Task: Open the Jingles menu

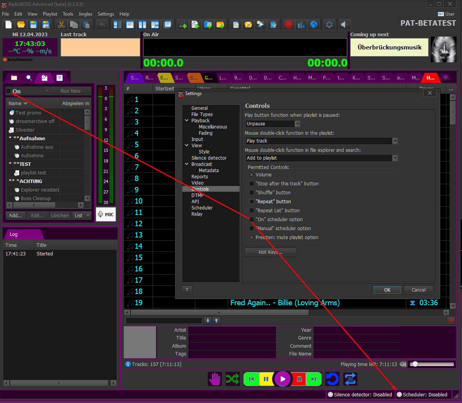Action: point(85,14)
